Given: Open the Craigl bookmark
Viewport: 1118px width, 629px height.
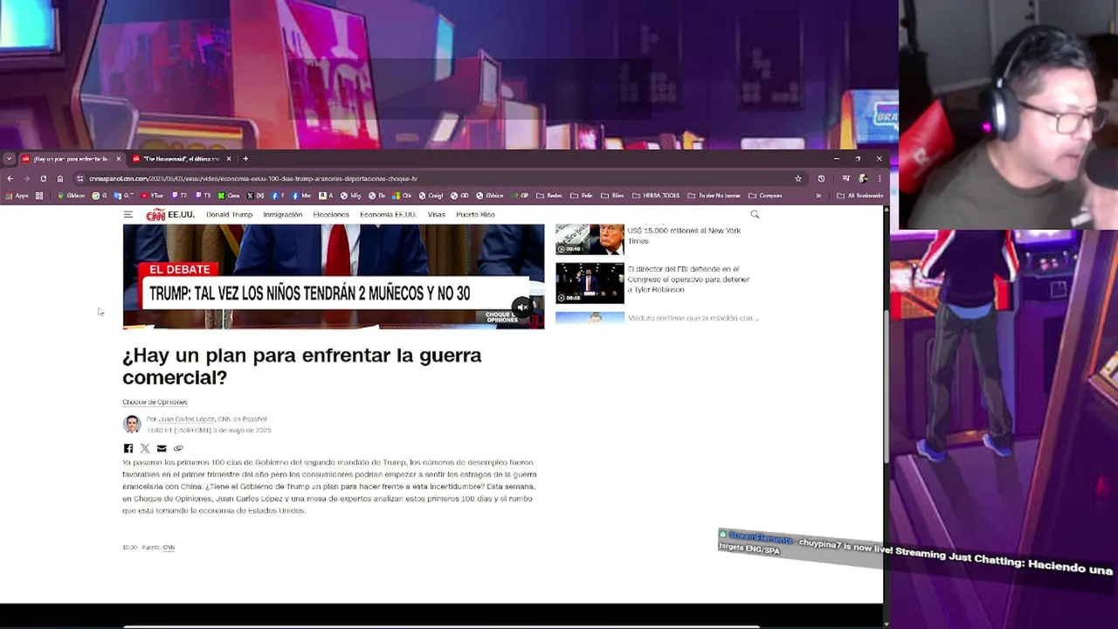Looking at the screenshot, I should pyautogui.click(x=431, y=196).
